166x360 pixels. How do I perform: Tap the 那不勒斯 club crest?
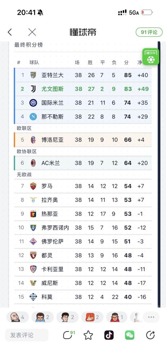coord(33,117)
